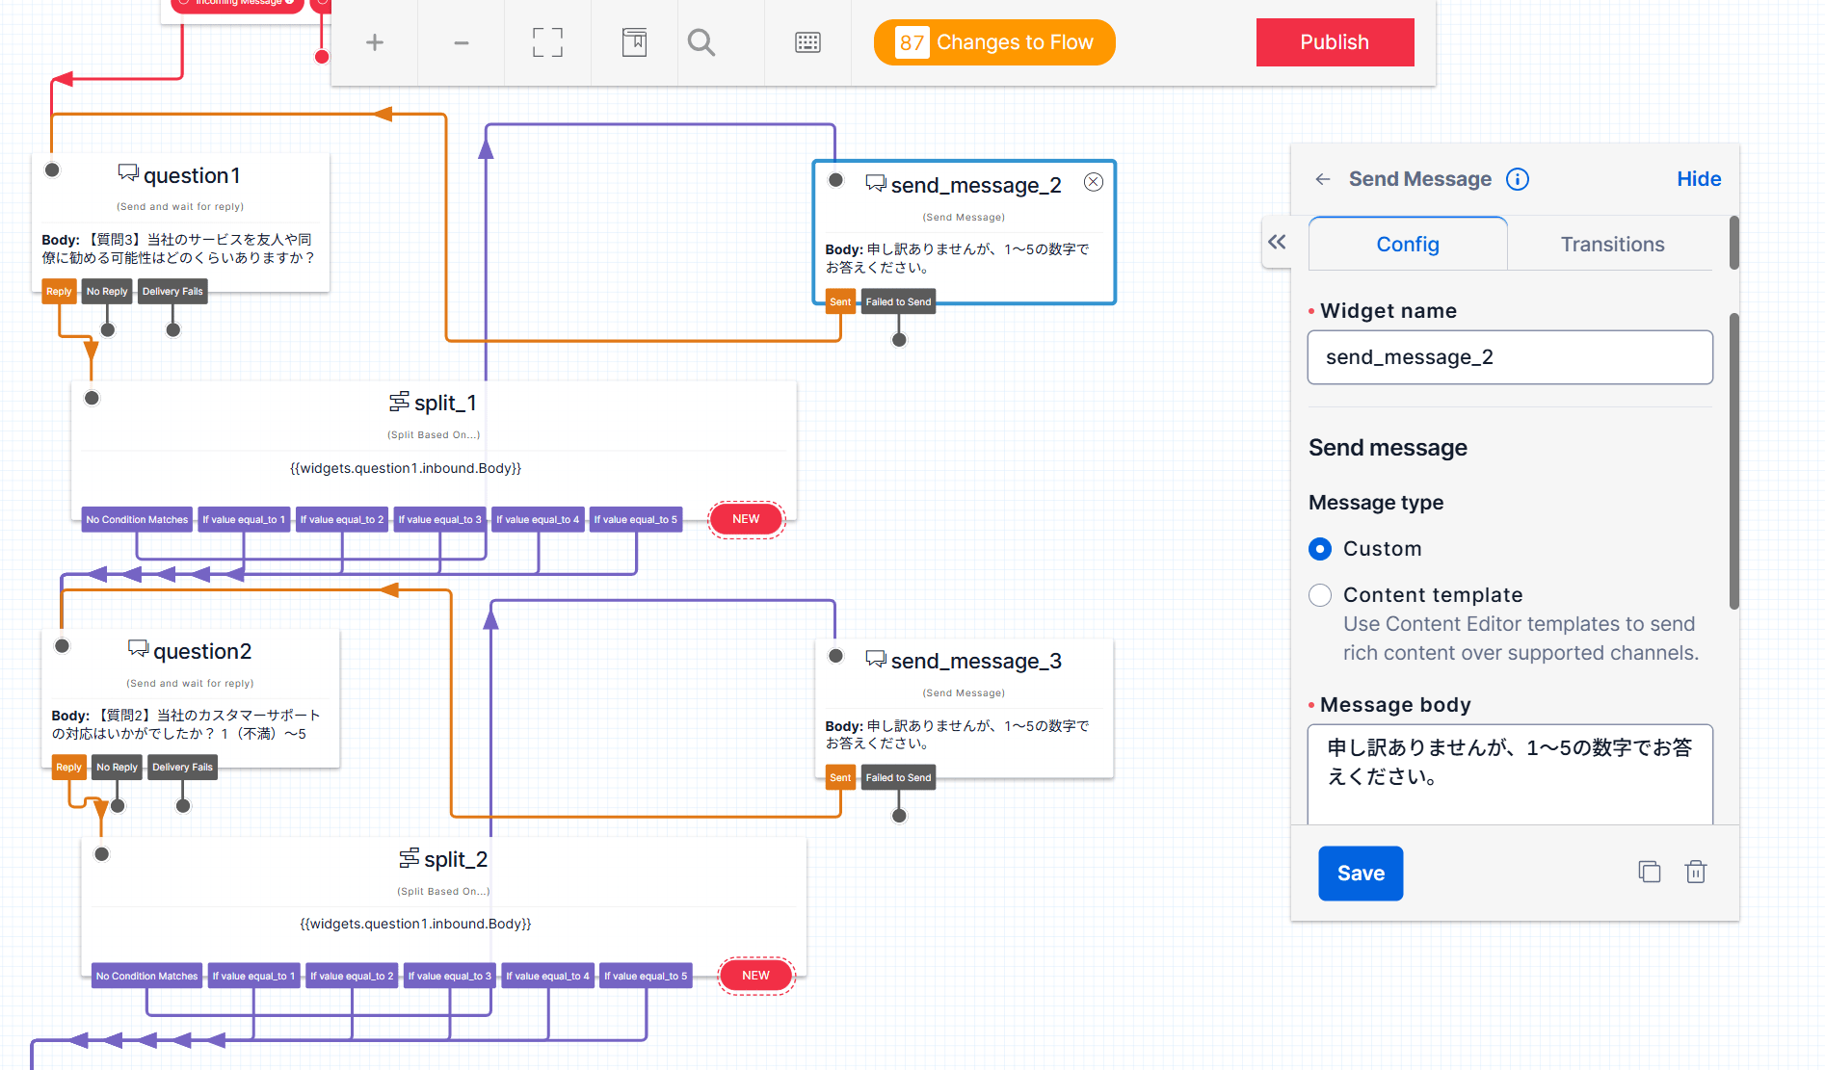Switch to the Transitions tab

[x=1612, y=245]
